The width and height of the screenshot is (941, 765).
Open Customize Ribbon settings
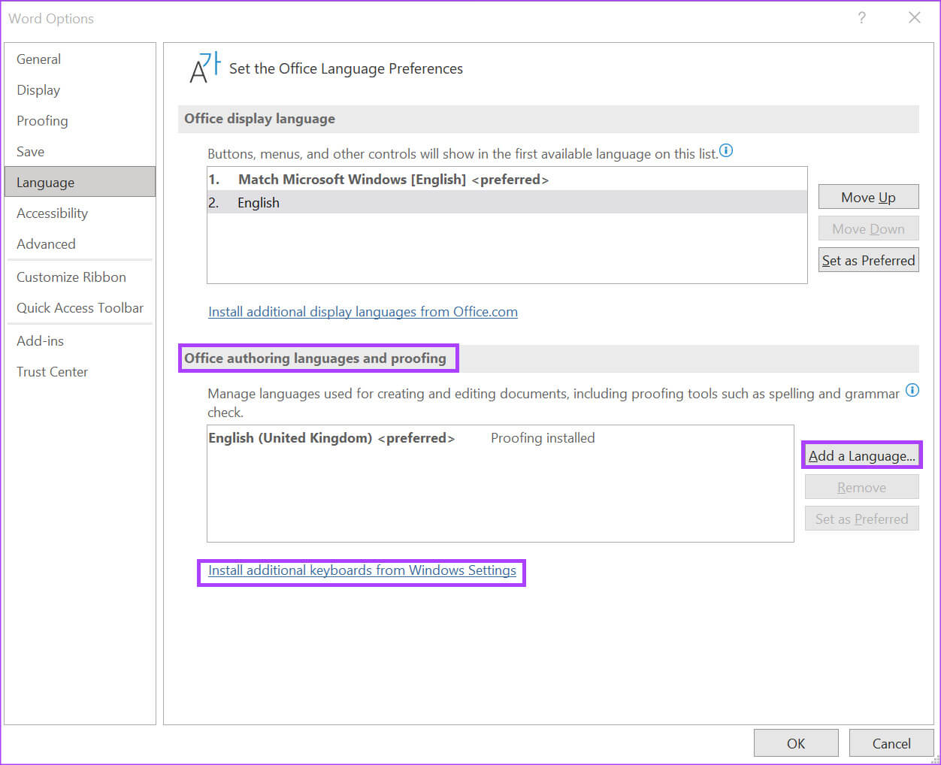point(80,277)
